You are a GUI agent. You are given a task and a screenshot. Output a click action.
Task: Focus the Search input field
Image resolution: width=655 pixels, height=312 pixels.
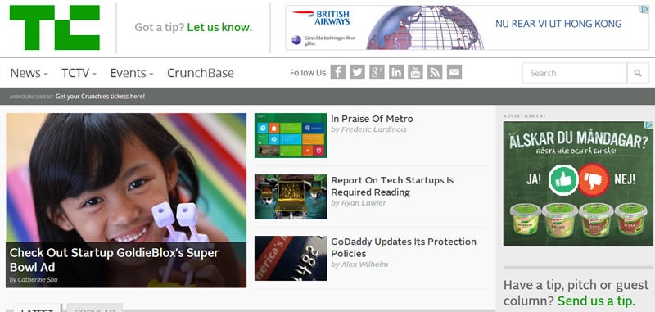point(575,73)
